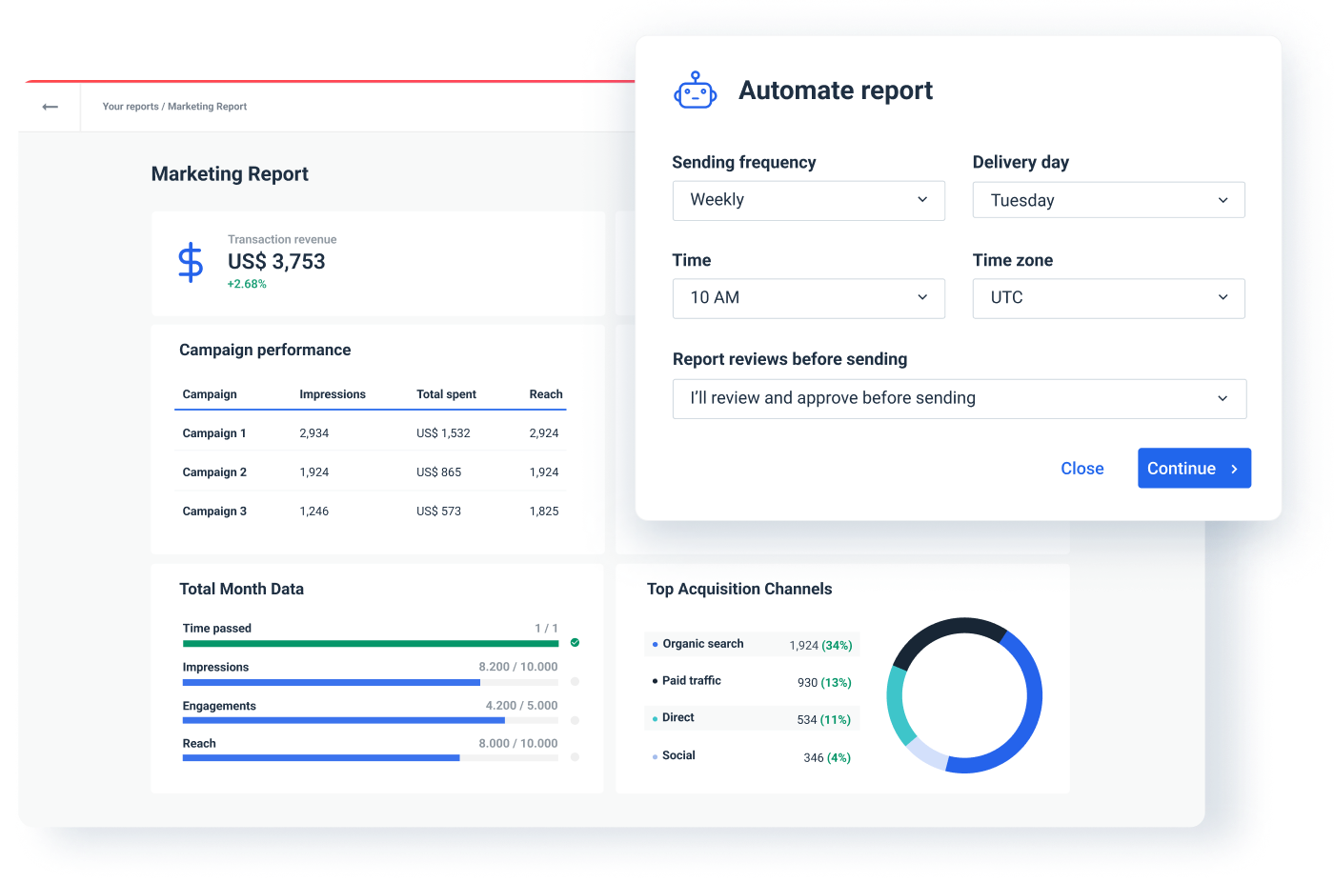Image resolution: width=1334 pixels, height=883 pixels.
Task: Click the Social legend dot
Action: 656,754
